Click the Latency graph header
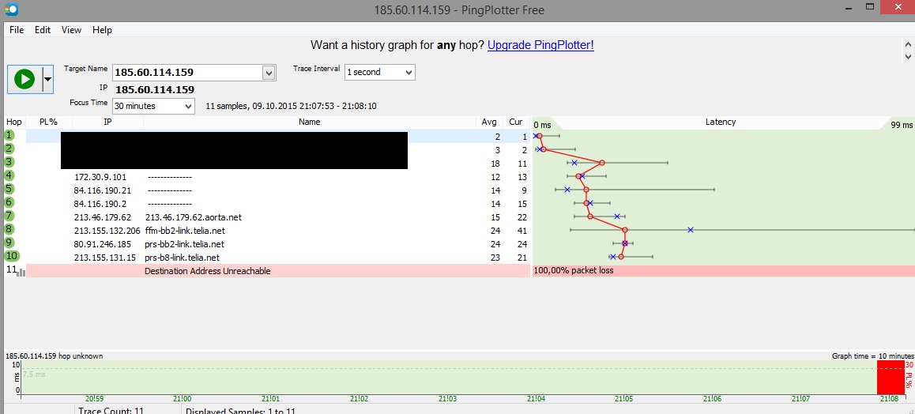The width and height of the screenshot is (915, 414). (721, 122)
